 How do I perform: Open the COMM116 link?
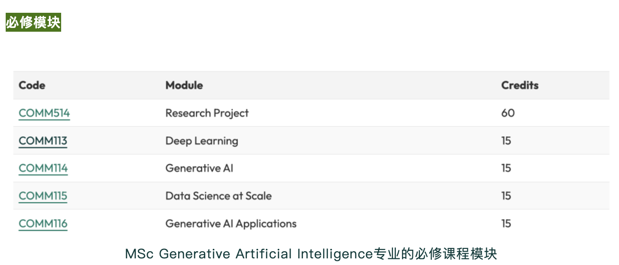pyautogui.click(x=43, y=223)
